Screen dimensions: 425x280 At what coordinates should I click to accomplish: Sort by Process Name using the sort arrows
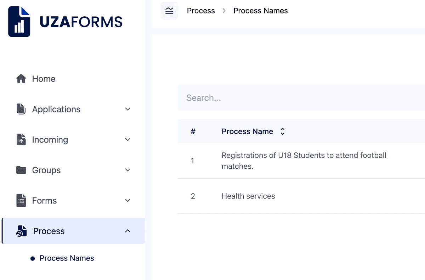(x=282, y=131)
